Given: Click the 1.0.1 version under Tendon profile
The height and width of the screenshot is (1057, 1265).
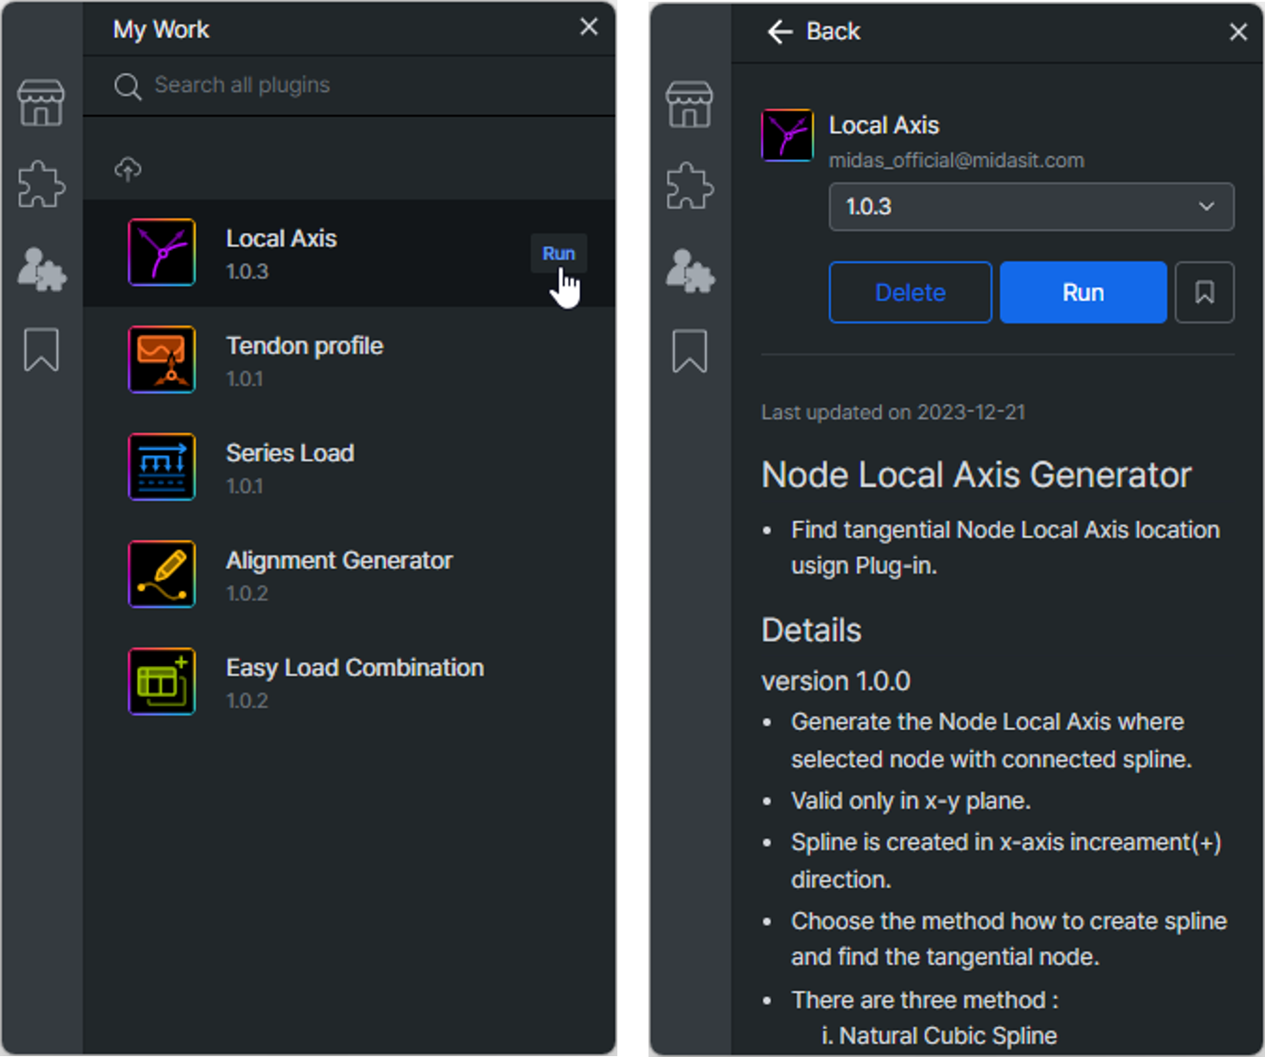Looking at the screenshot, I should [245, 379].
